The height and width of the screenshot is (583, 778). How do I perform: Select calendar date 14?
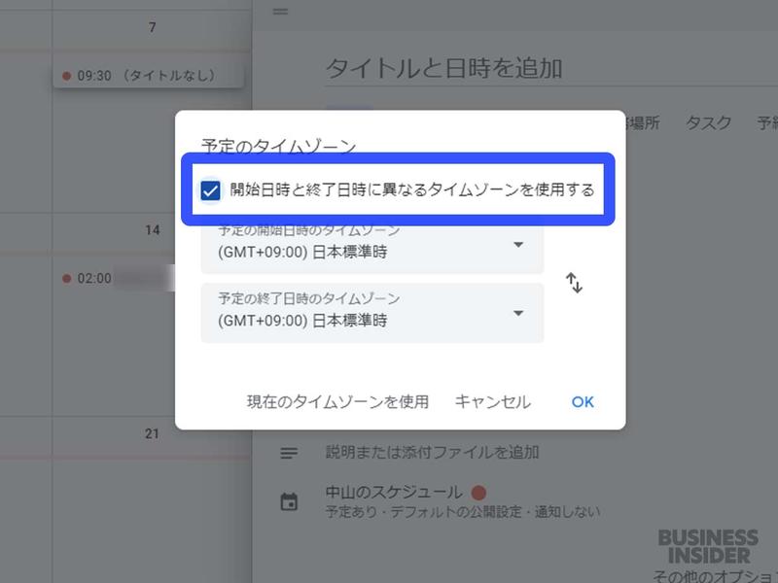(x=153, y=230)
